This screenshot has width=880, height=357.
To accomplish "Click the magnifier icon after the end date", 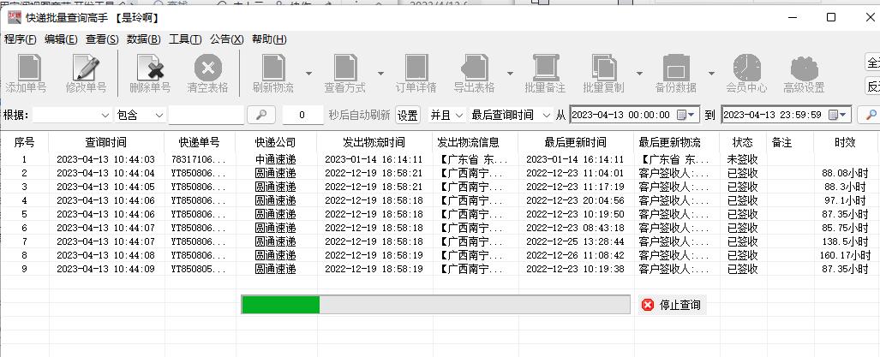I will tap(871, 115).
